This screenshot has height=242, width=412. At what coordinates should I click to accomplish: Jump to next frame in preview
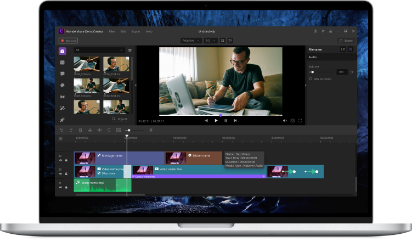235,121
